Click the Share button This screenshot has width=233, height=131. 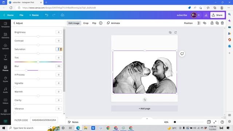click(217, 15)
